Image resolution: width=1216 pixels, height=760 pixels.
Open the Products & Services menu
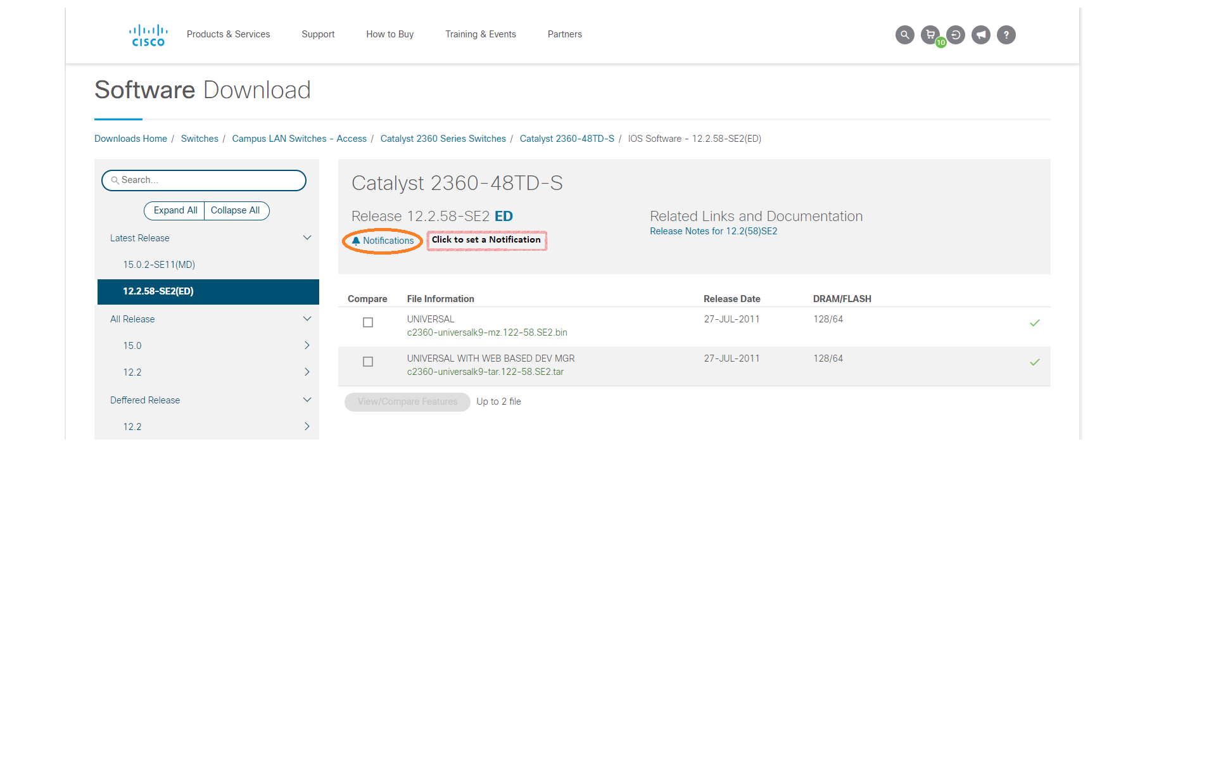[x=228, y=34]
